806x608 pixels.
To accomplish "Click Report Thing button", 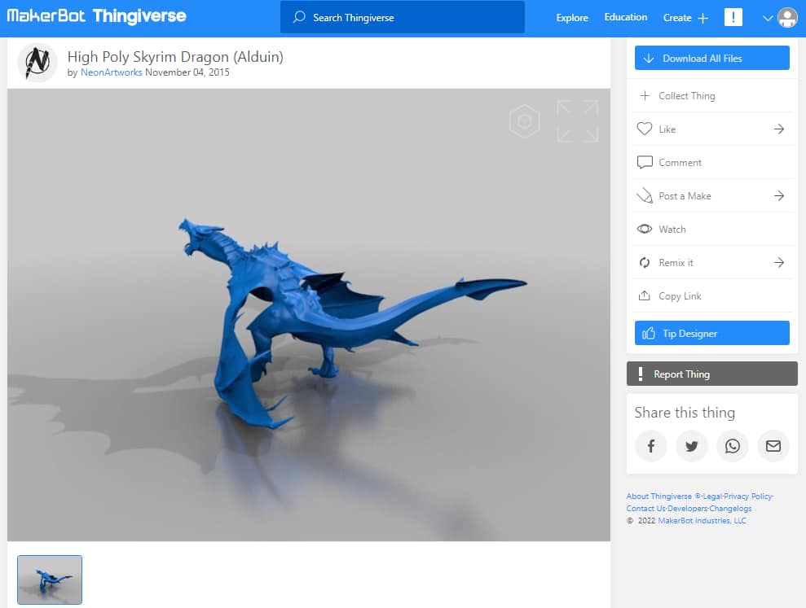I will [712, 374].
